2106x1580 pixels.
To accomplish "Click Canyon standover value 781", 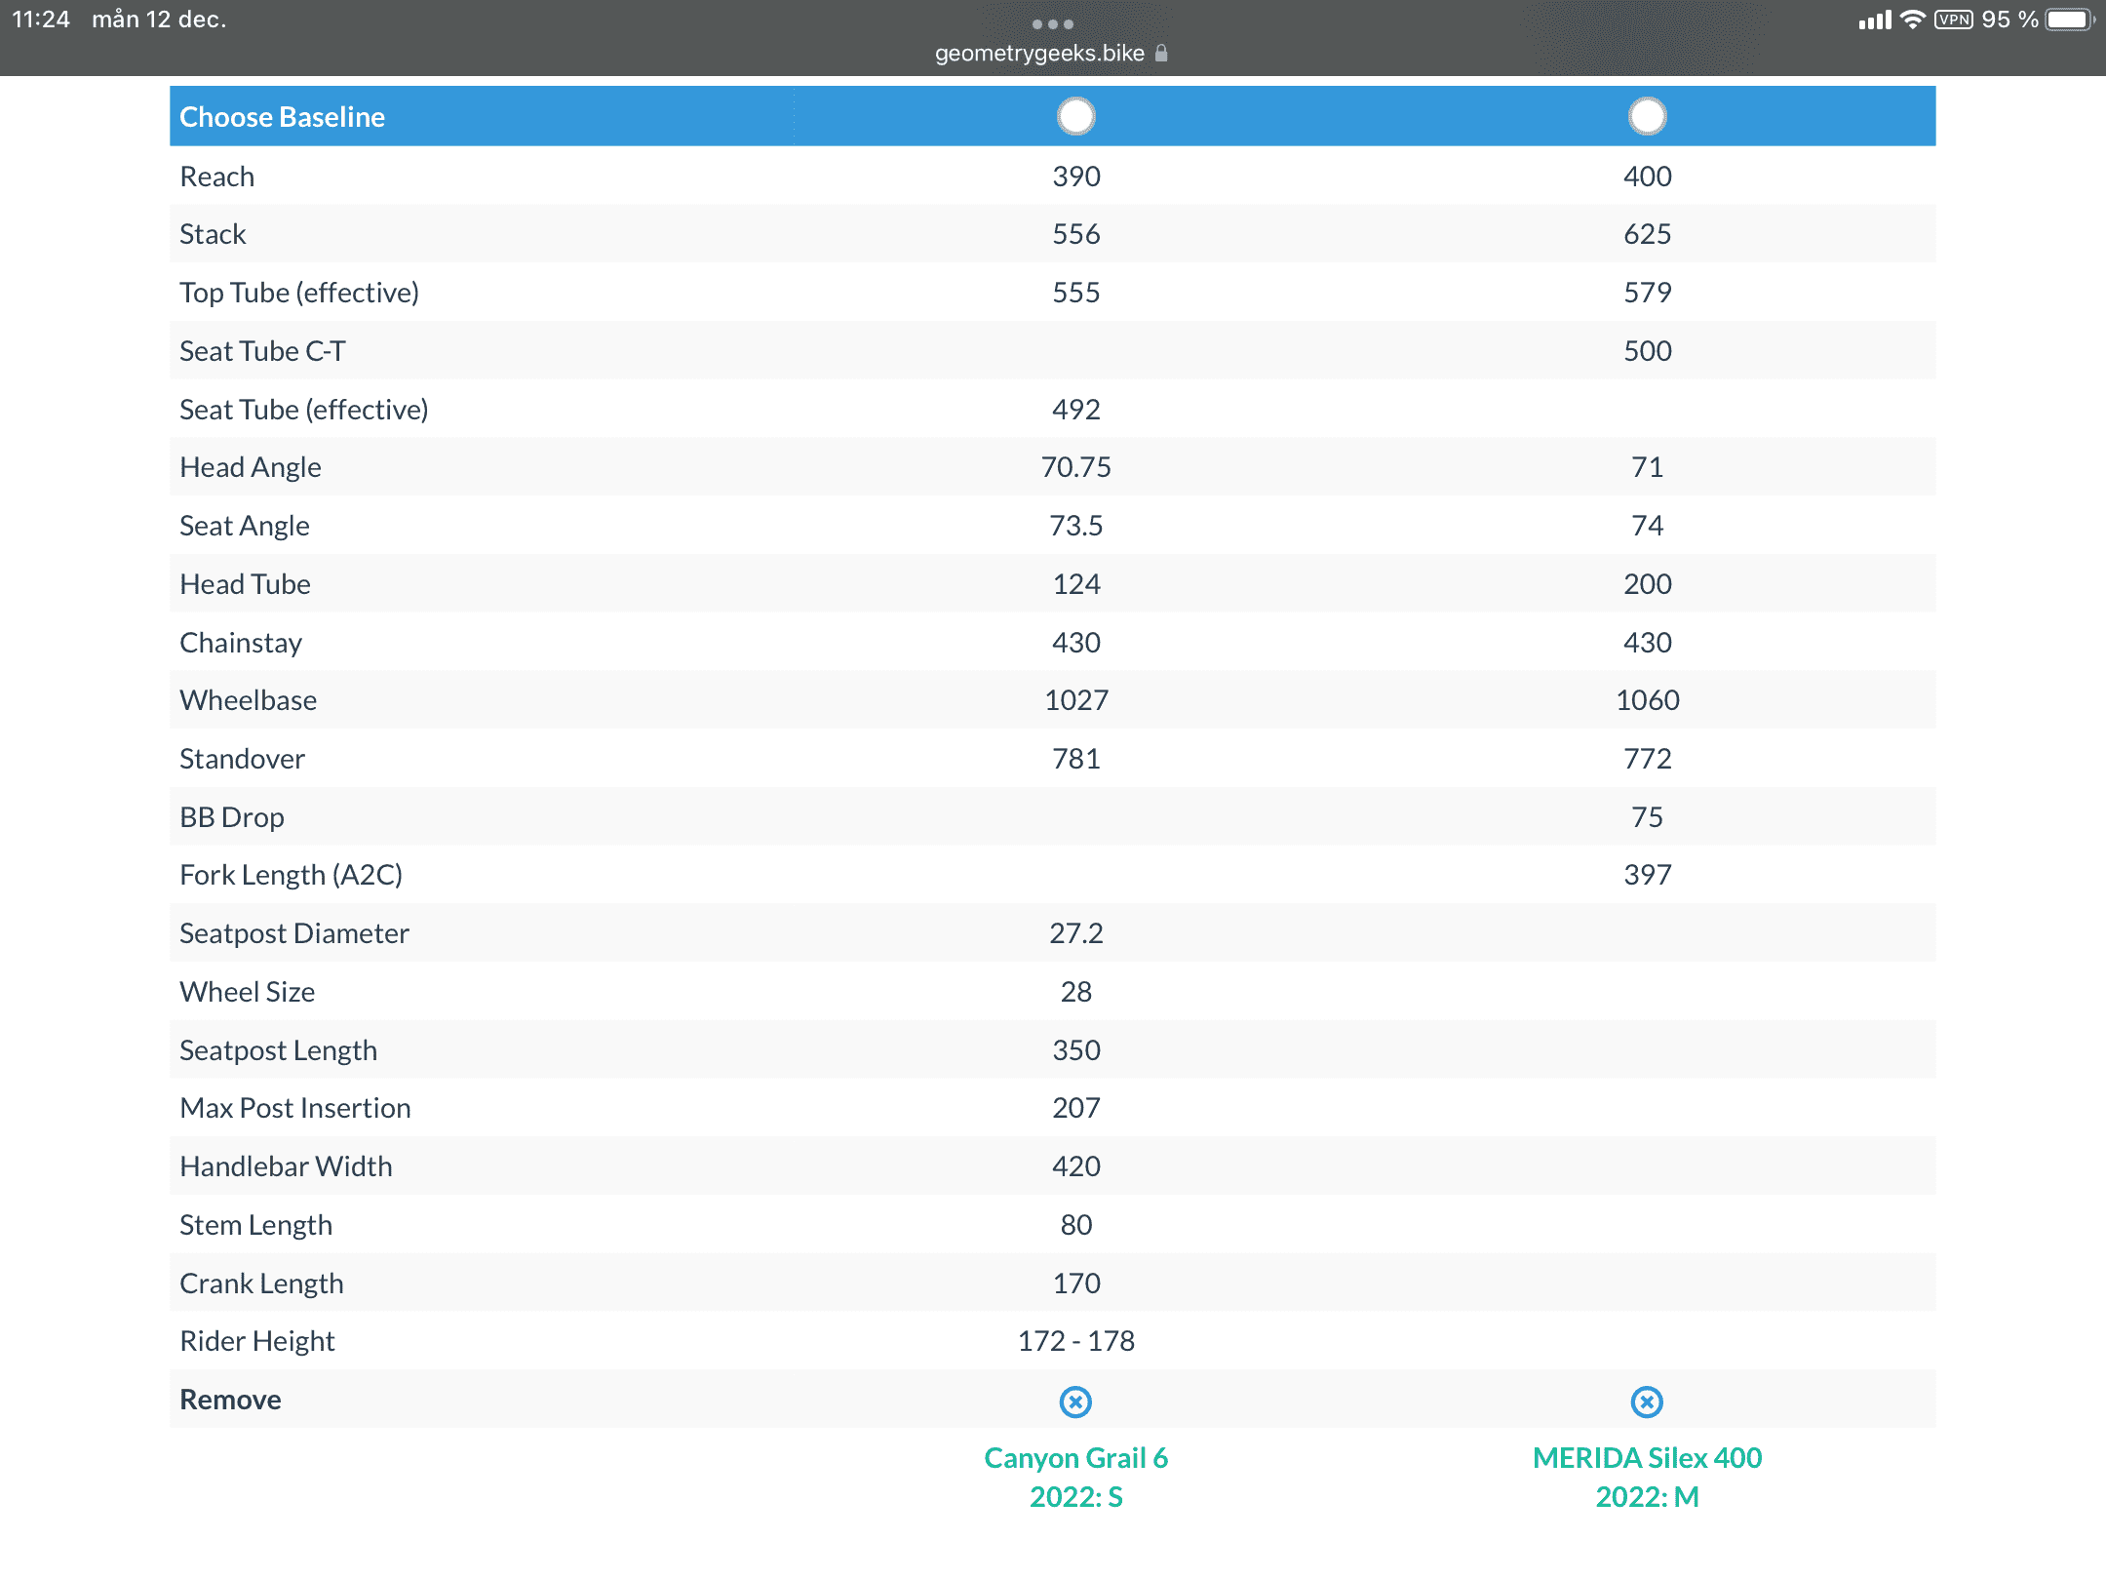I will click(1075, 759).
